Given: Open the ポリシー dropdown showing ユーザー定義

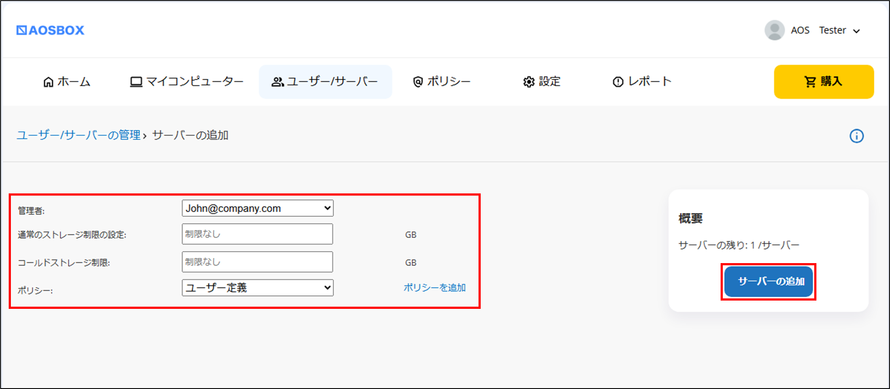Looking at the screenshot, I should (258, 288).
